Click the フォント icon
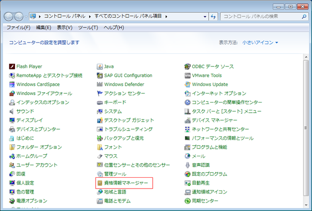Screen dimensions: 312x211 click(x=99, y=147)
